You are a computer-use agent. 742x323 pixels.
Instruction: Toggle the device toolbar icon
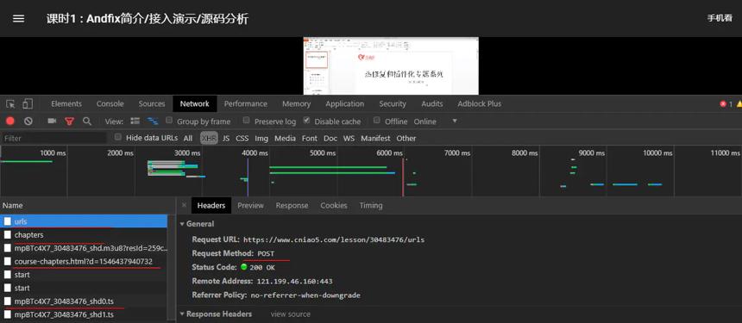(28, 104)
